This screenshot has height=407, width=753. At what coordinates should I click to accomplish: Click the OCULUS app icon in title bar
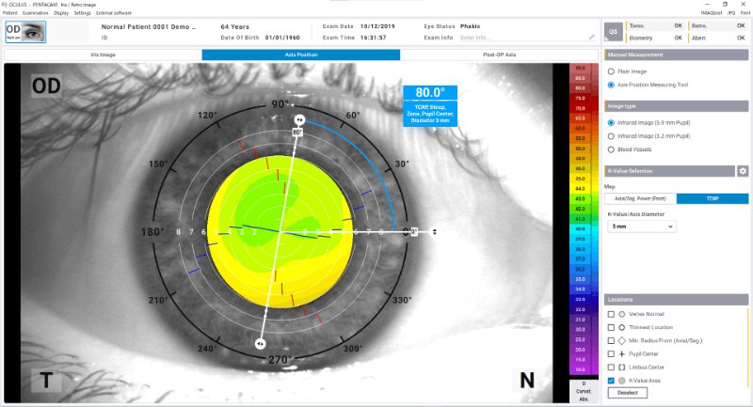(x=5, y=5)
